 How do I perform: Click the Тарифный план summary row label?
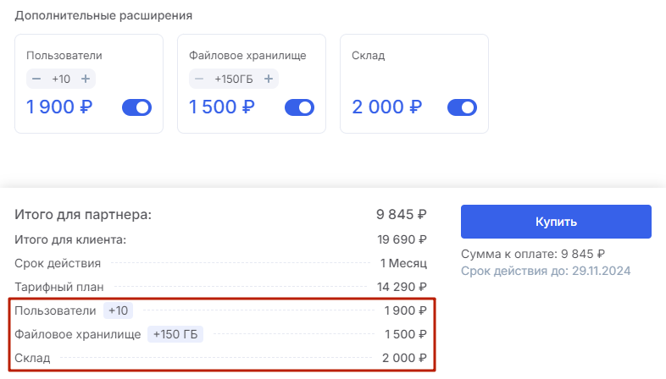(x=54, y=287)
